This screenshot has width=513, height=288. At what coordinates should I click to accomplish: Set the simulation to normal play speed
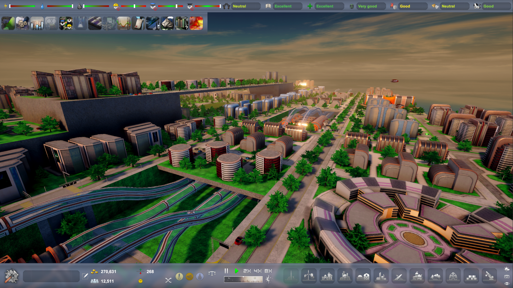click(237, 271)
